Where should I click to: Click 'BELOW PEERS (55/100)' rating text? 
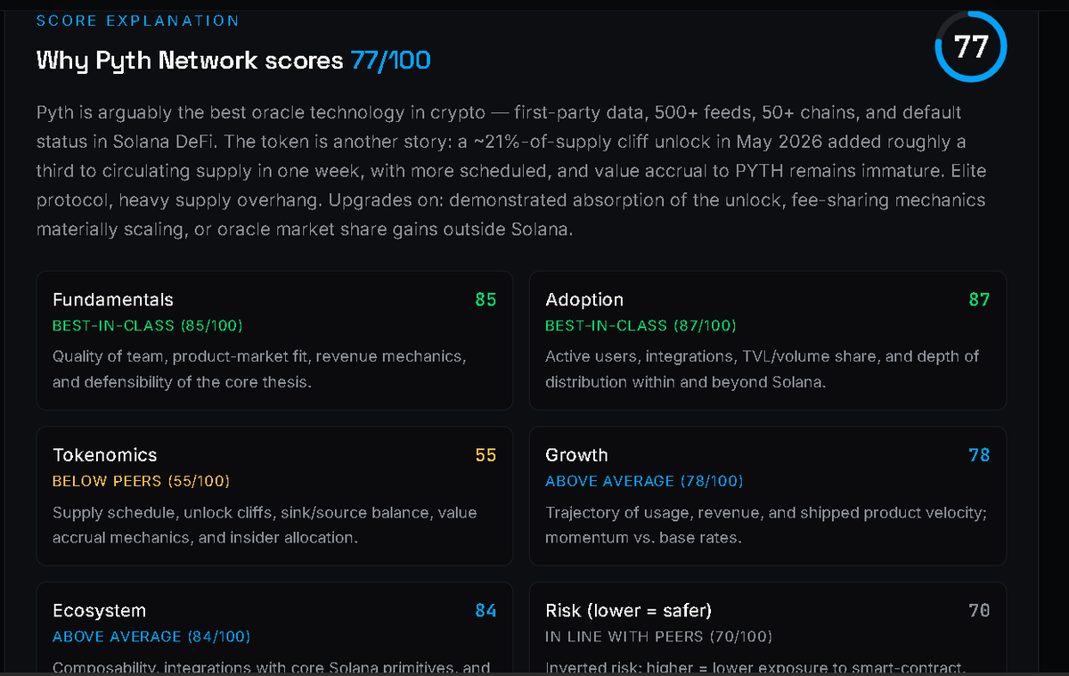141,481
